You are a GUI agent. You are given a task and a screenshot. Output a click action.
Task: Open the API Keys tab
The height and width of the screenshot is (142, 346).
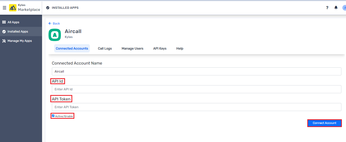click(160, 49)
